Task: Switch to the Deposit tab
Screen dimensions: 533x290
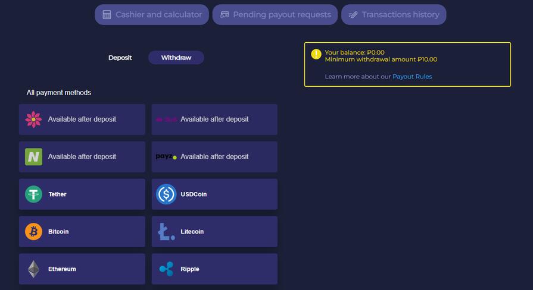Action: pyautogui.click(x=120, y=58)
